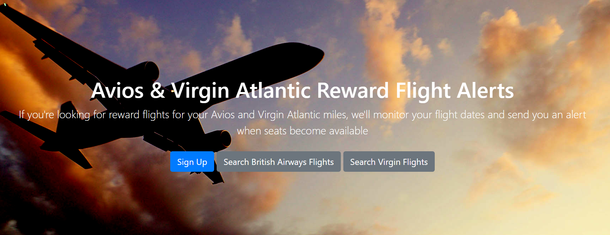610x235 pixels.
Task: Click the blue Sign Up button
Action: click(x=192, y=162)
